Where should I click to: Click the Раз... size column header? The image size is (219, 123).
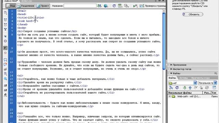pyautogui.click(x=207, y=93)
